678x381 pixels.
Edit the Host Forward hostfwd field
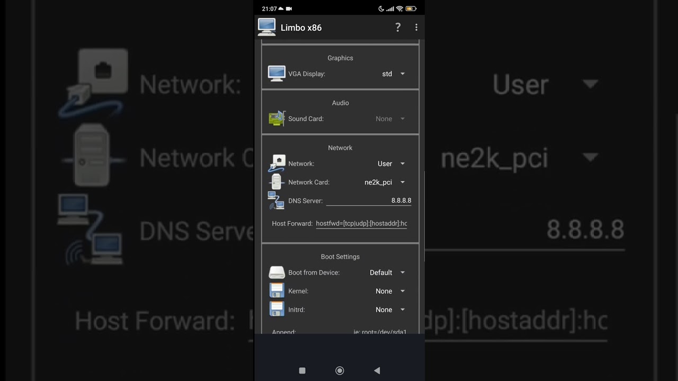(x=361, y=223)
